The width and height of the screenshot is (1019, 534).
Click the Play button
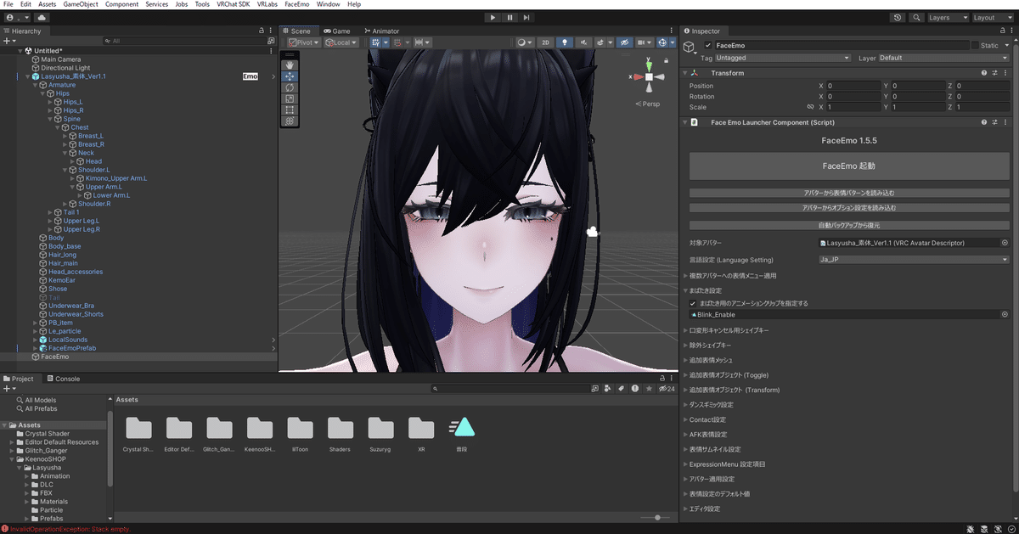point(493,17)
